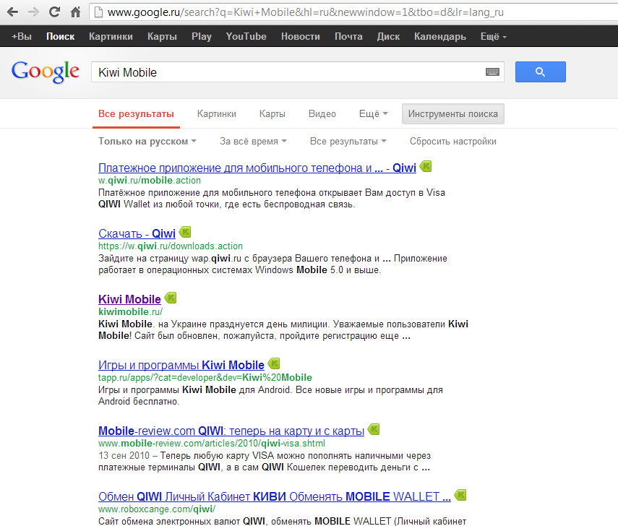Go to browser home page icon
Screen dimensions: 618x526
click(76, 12)
